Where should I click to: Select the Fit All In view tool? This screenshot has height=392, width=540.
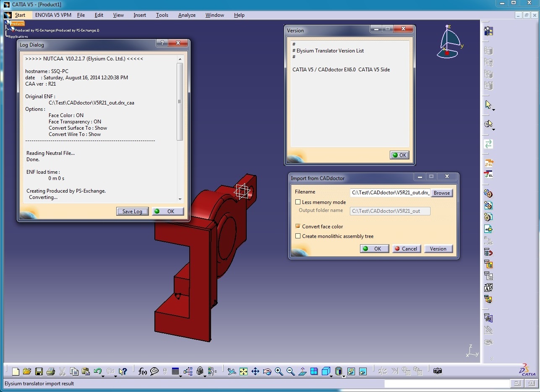tap(243, 371)
